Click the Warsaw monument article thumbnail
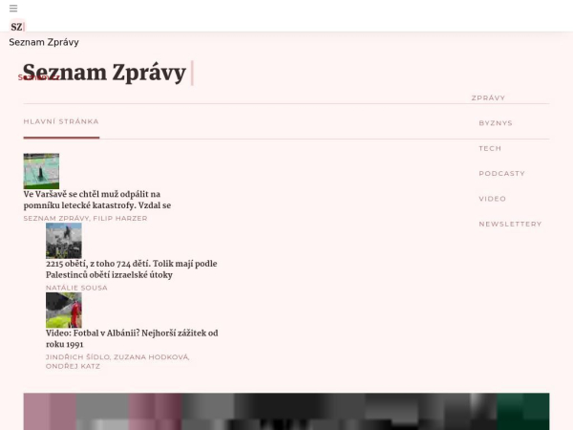 pos(41,171)
